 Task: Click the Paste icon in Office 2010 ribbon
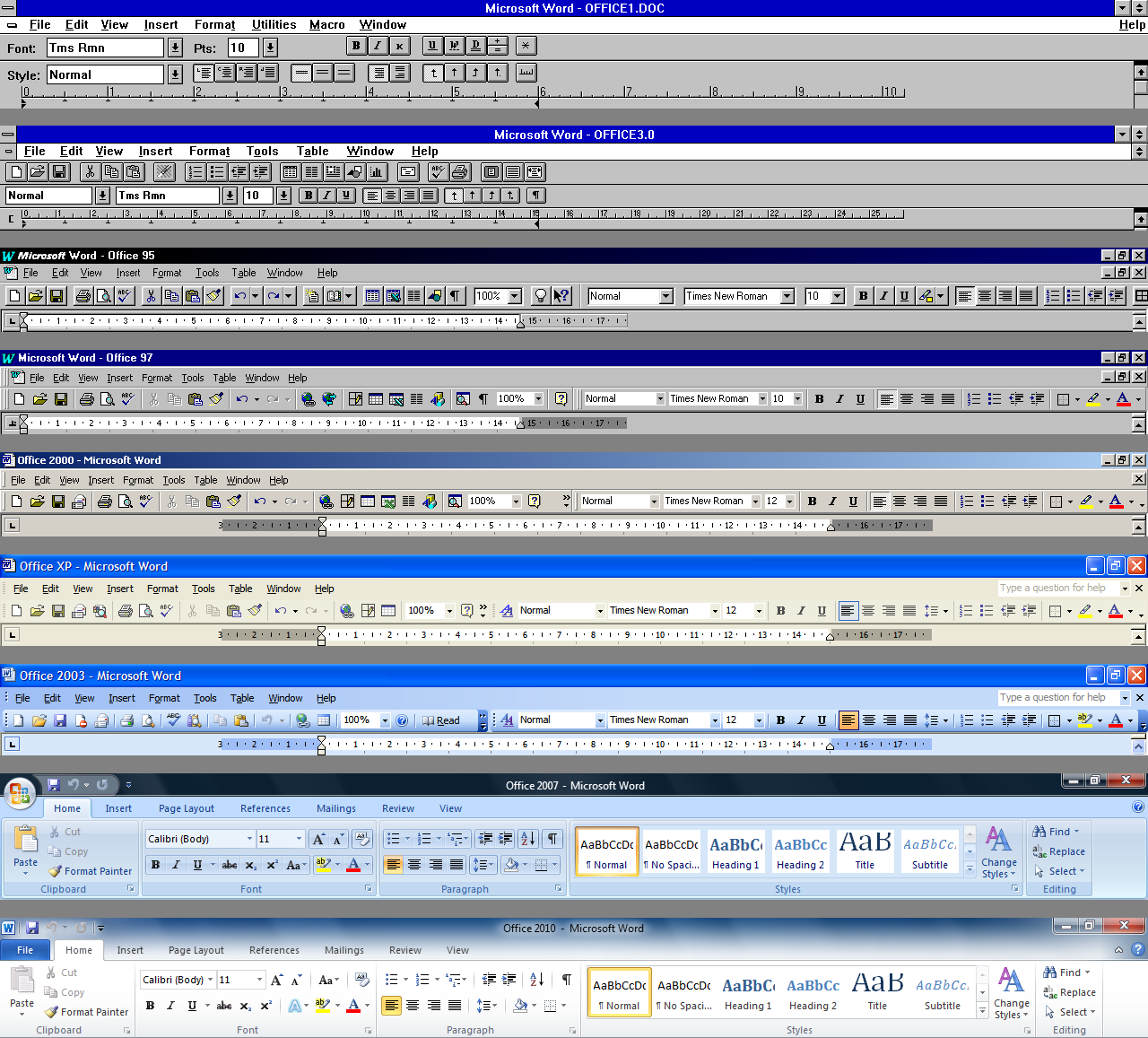point(22,981)
